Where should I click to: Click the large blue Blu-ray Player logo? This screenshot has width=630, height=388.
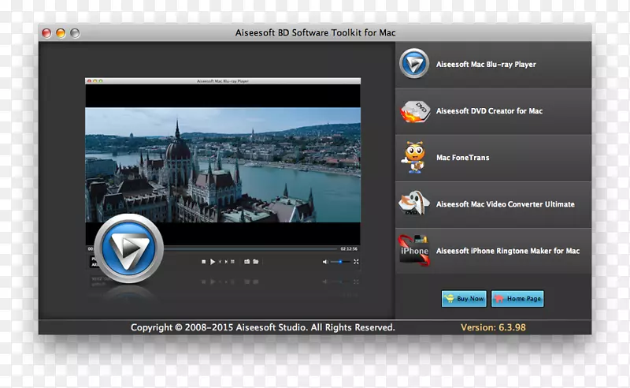click(128, 248)
